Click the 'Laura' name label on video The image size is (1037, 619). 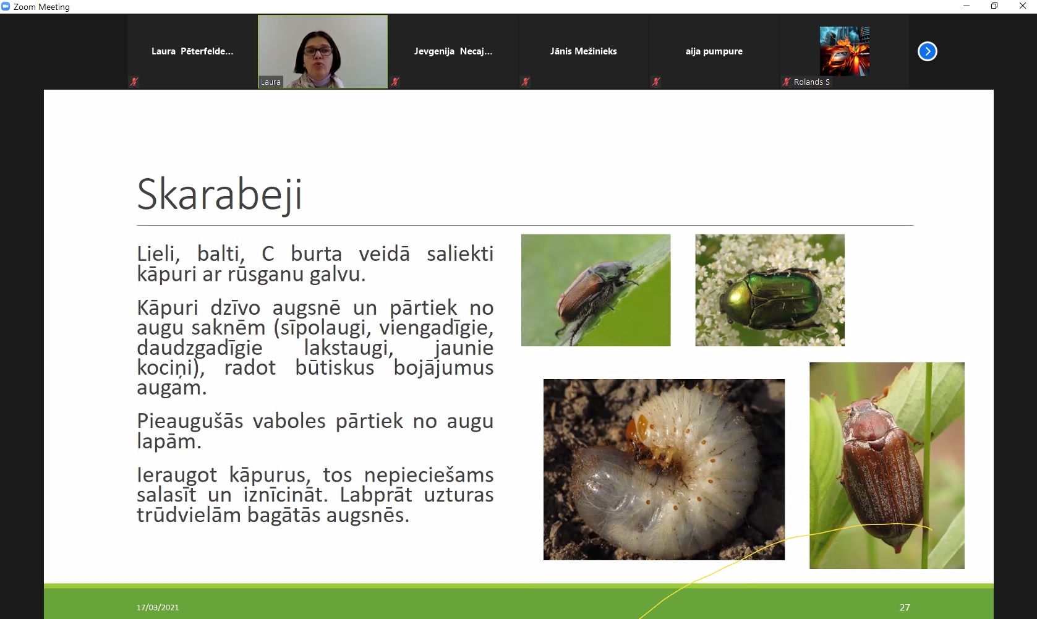tap(271, 82)
